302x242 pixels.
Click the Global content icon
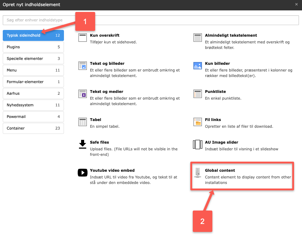tap(198, 173)
